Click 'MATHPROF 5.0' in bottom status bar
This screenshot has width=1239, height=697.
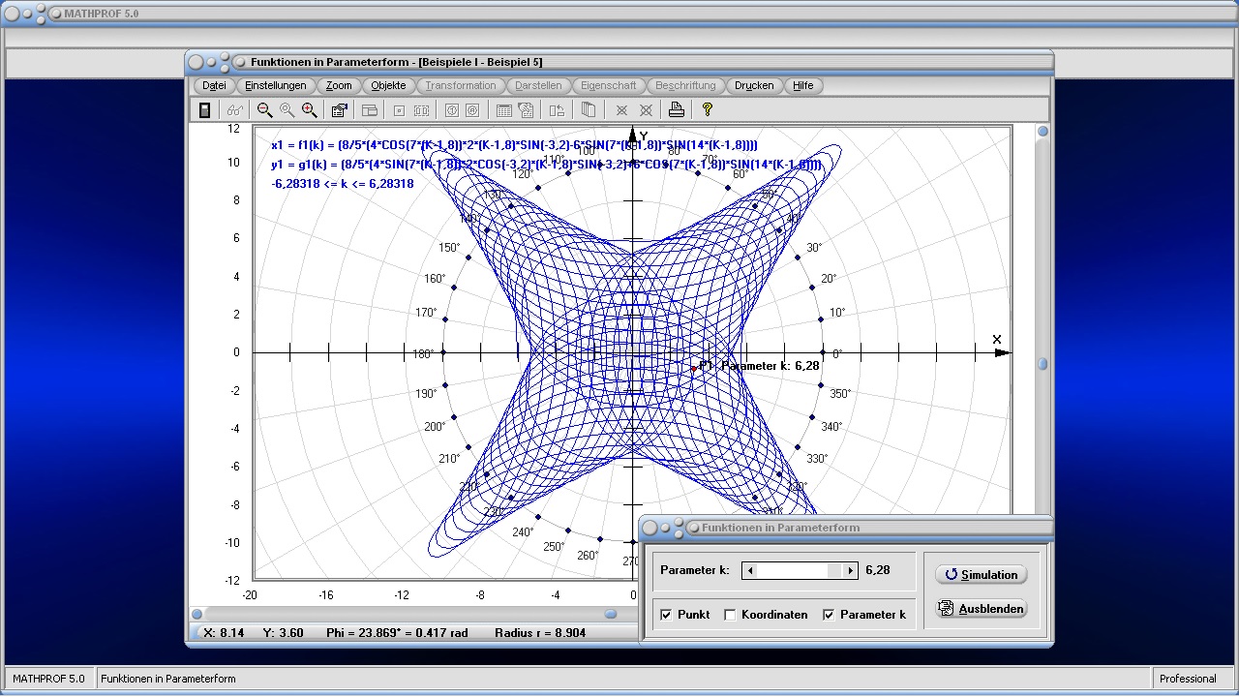pos(48,679)
